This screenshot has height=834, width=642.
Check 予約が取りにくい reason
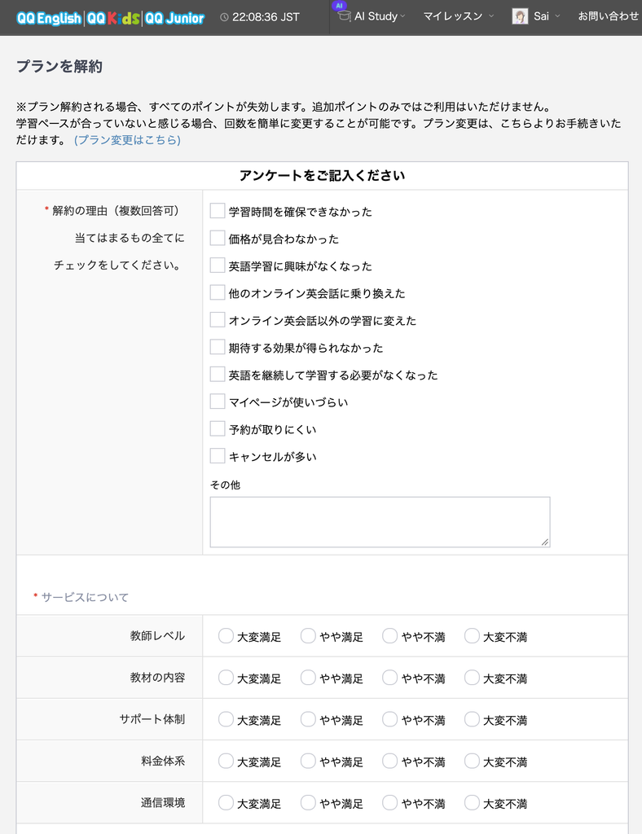coord(218,428)
